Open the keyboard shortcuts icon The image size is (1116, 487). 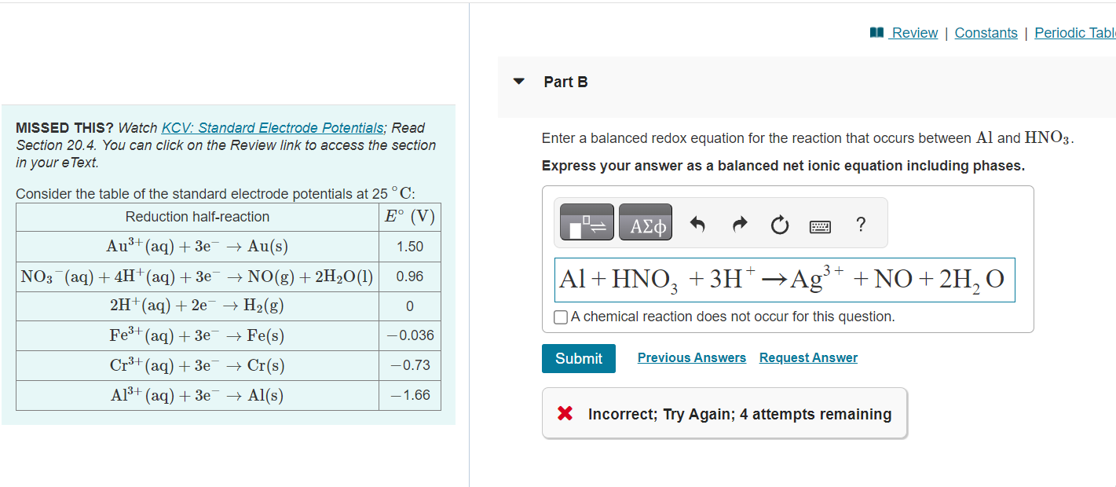coord(820,224)
